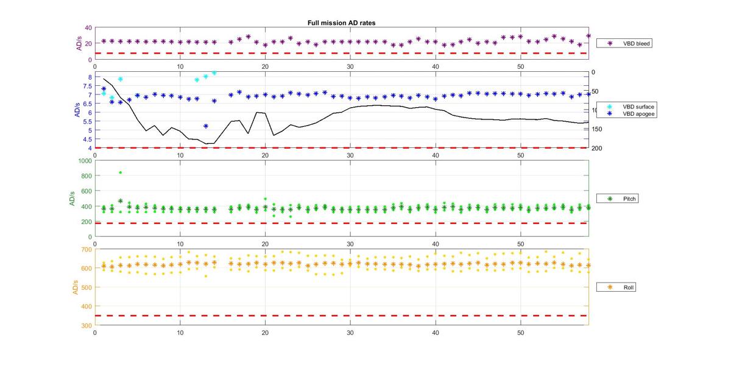The width and height of the screenshot is (731, 366).
Task: Click the dark blue star marker for VBD apogee
Action: click(x=610, y=114)
